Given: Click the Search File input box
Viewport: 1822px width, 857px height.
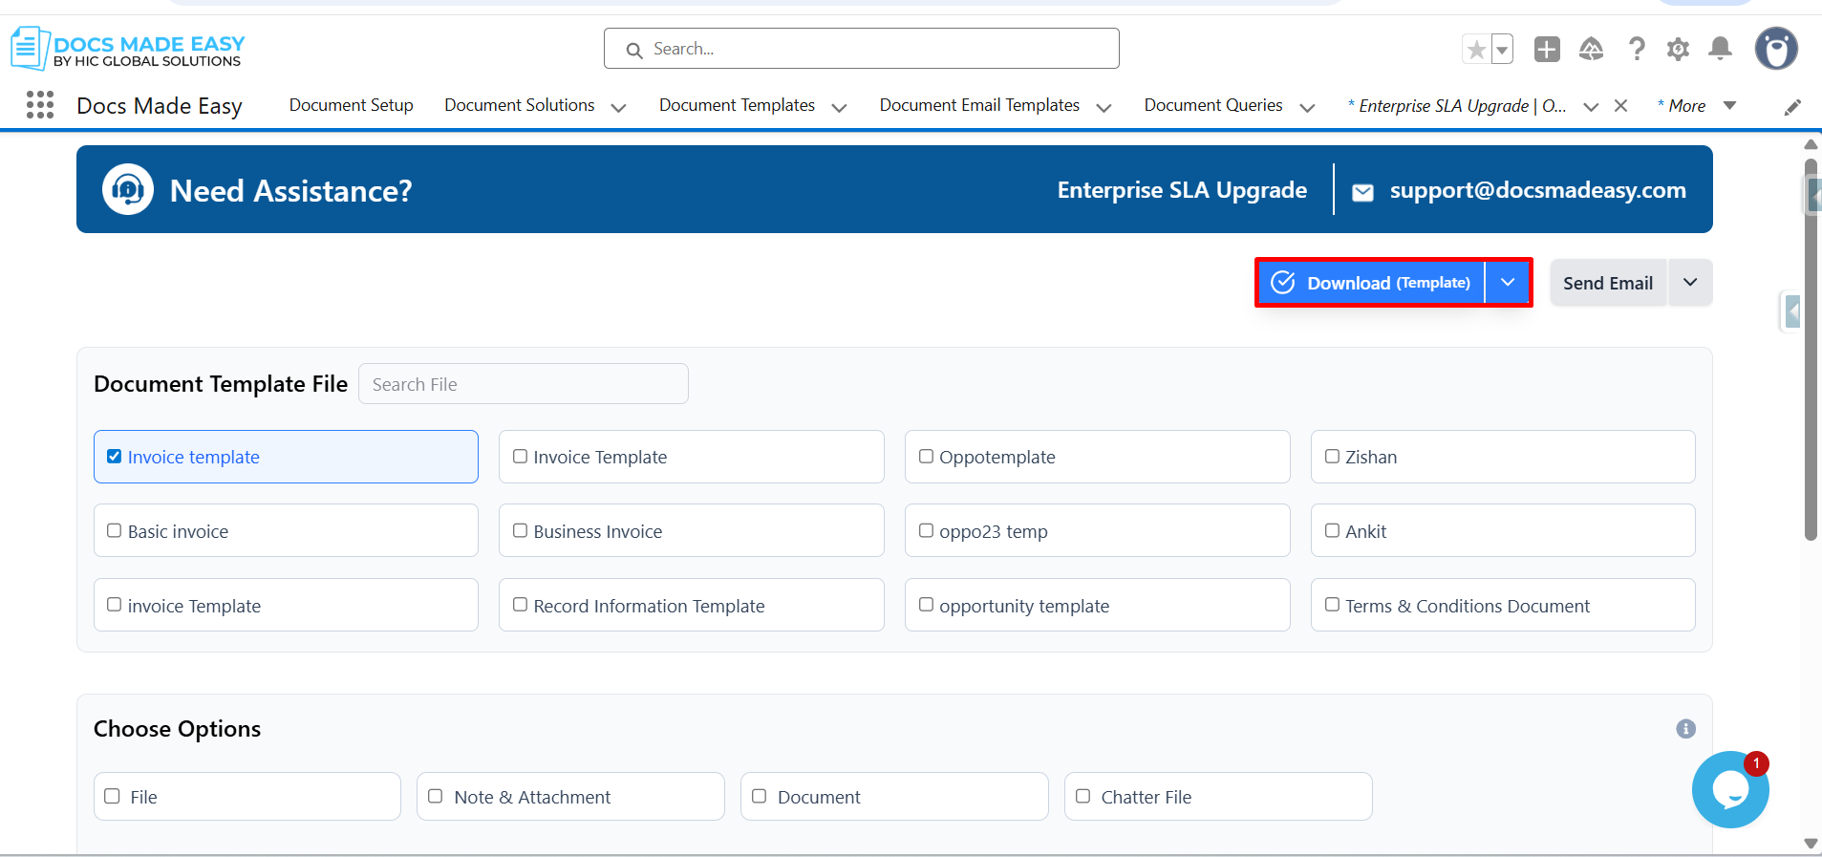Looking at the screenshot, I should [523, 384].
